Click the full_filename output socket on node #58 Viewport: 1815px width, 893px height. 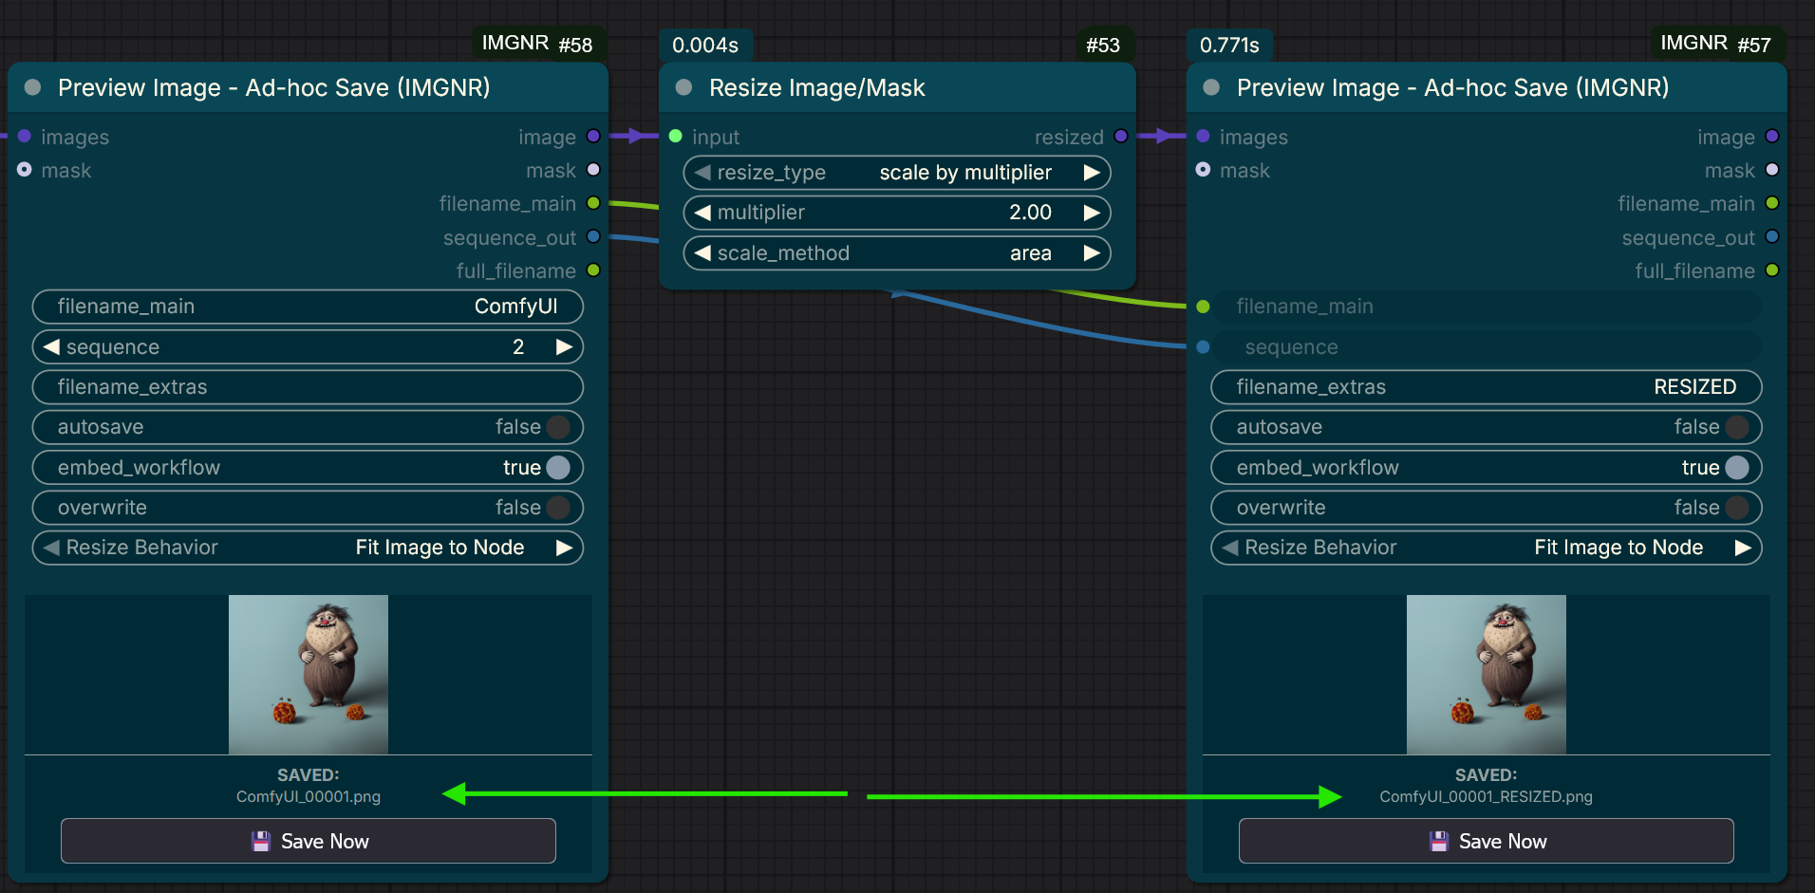593,270
